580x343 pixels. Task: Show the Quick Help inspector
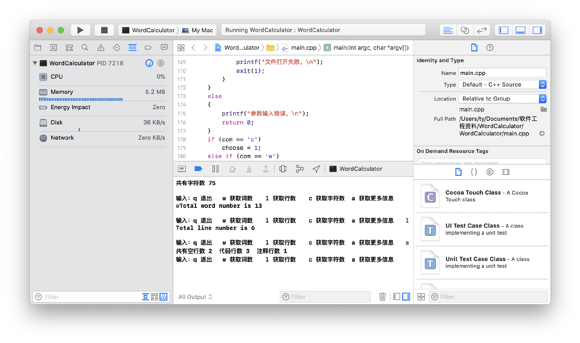coord(490,48)
